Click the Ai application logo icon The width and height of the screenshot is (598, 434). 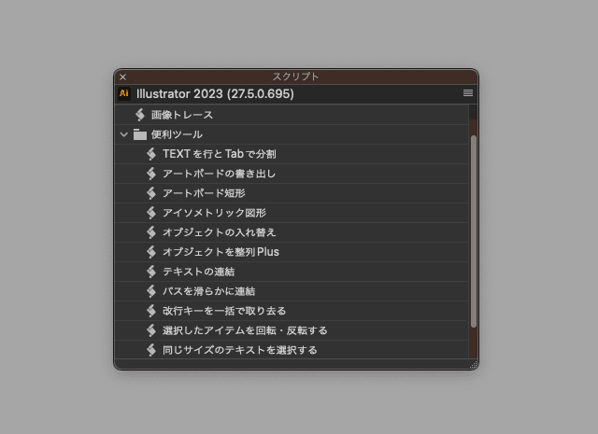point(124,93)
